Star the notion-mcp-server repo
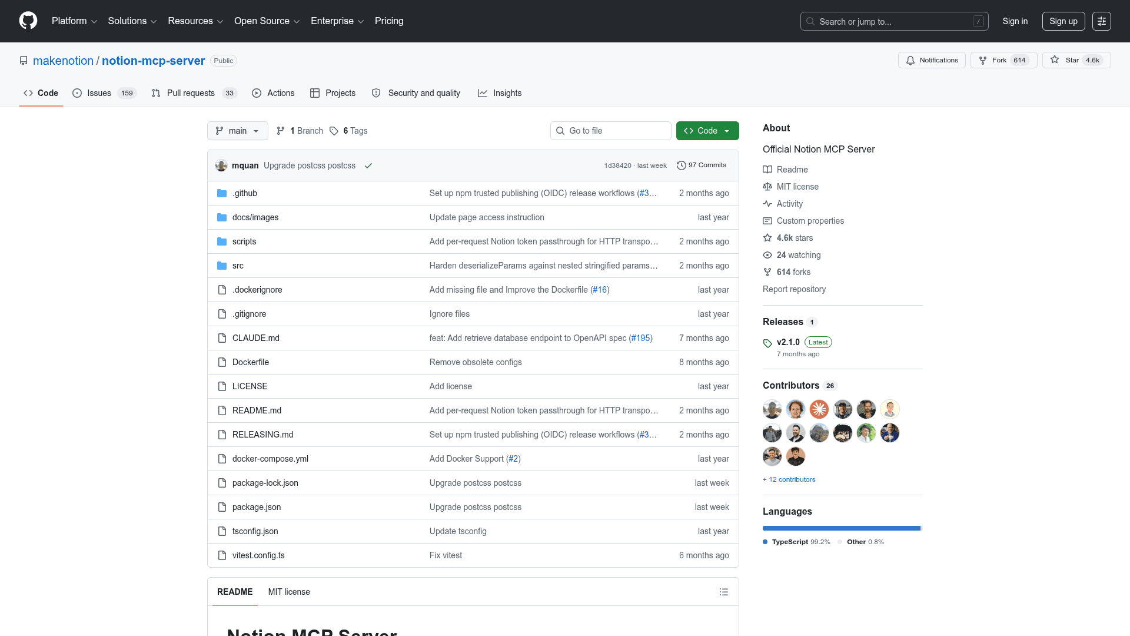Viewport: 1130px width, 636px height. (1076, 60)
